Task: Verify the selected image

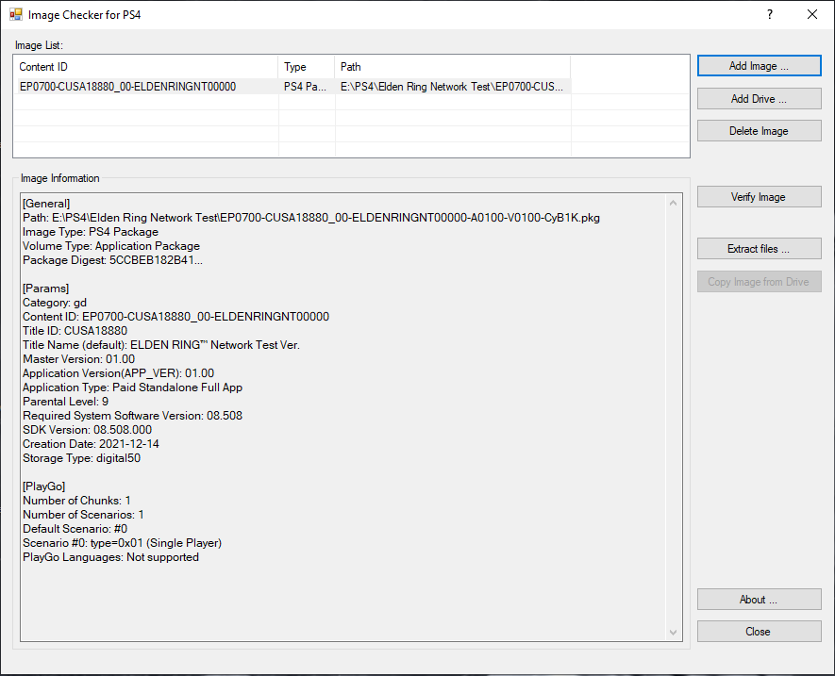Action: [x=759, y=197]
